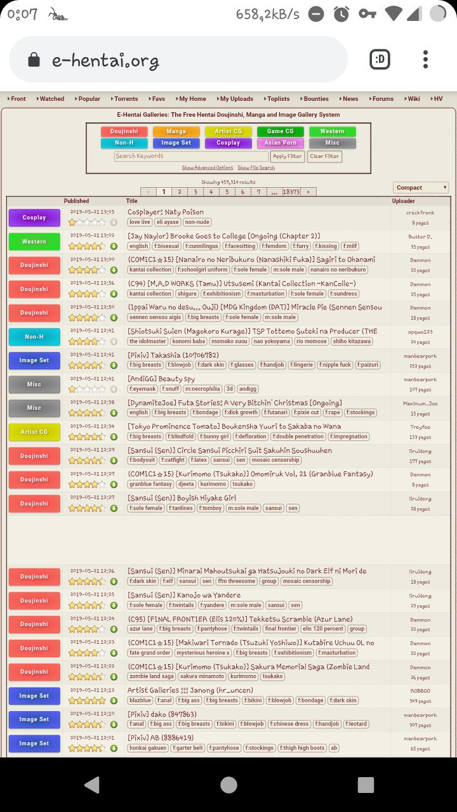Click green download arrow for Utsusemi row
Image resolution: width=457 pixels, height=812 pixels.
coord(114,294)
